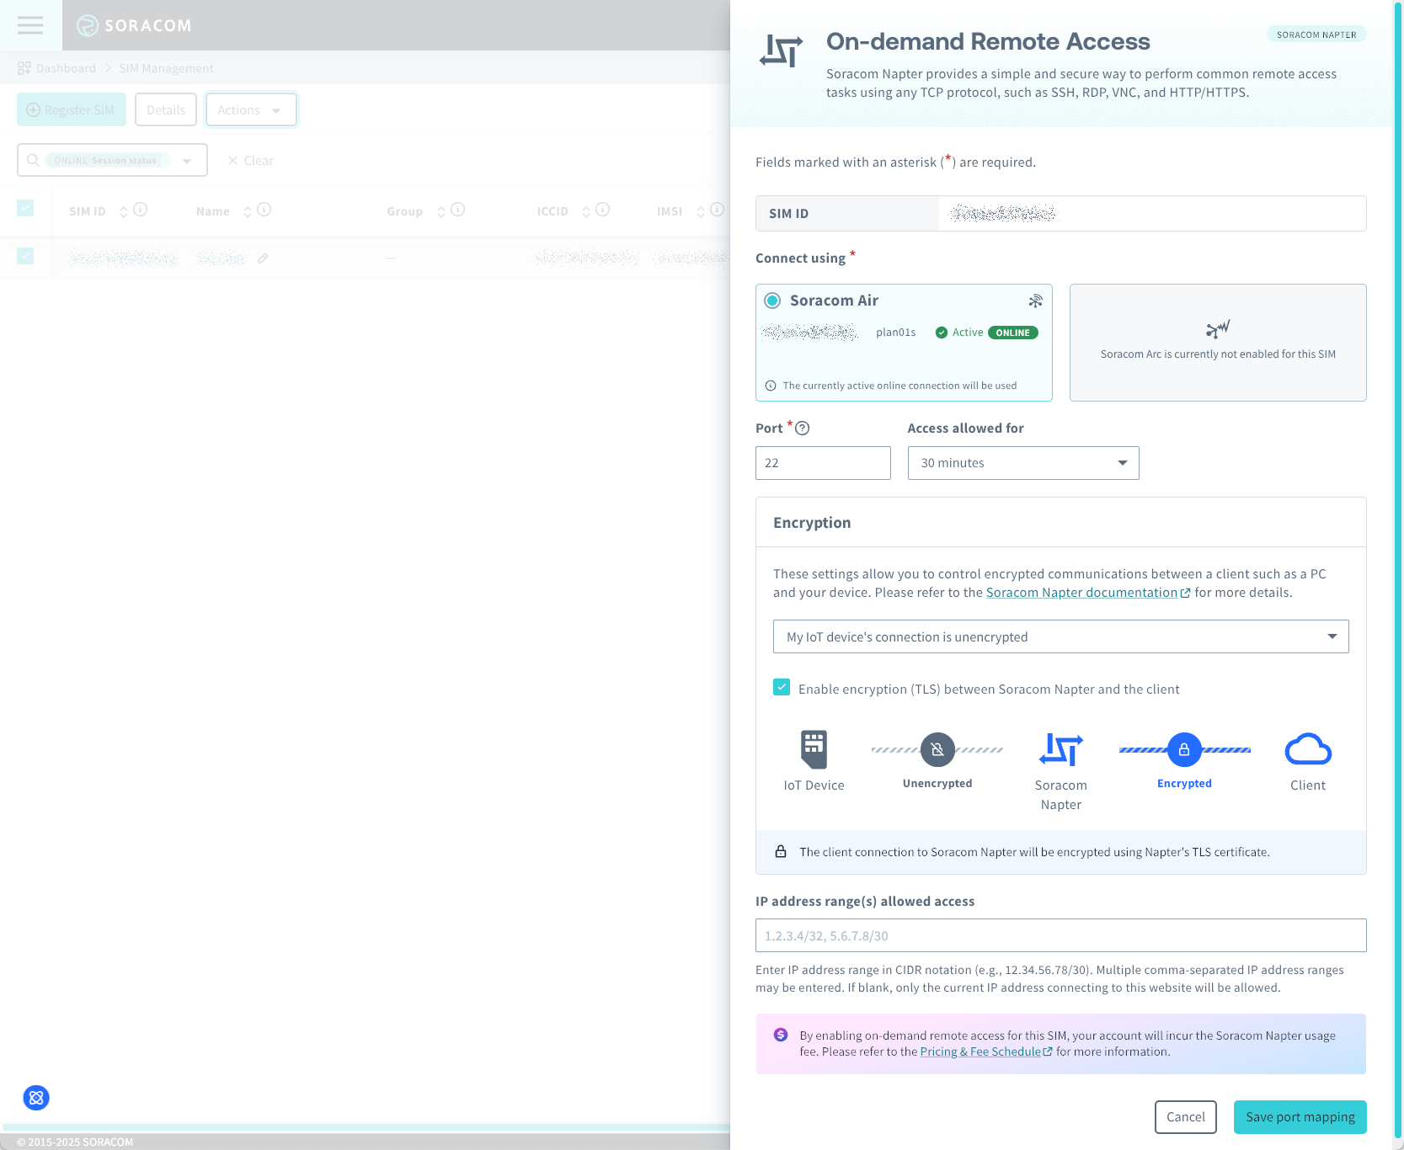Click the pencil icon to rename the SIM
Image resolution: width=1404 pixels, height=1150 pixels.
click(x=262, y=258)
